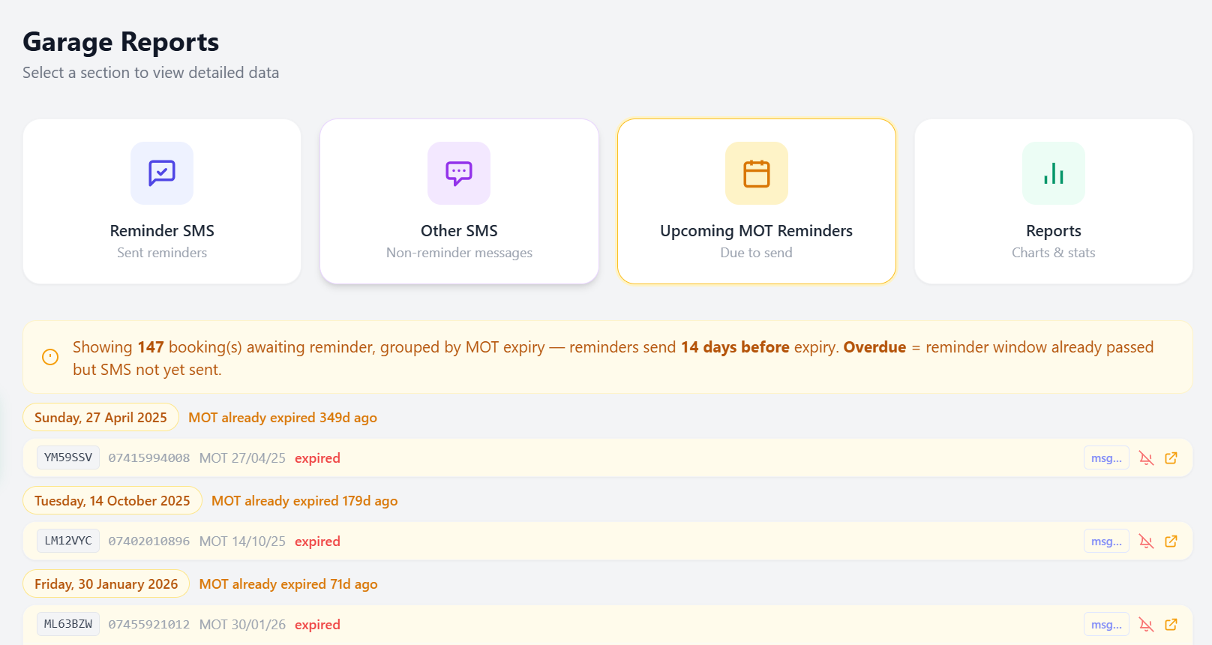Viewport: 1212px width, 645px height.
Task: Click phone number 07402010896
Action: pyautogui.click(x=149, y=541)
